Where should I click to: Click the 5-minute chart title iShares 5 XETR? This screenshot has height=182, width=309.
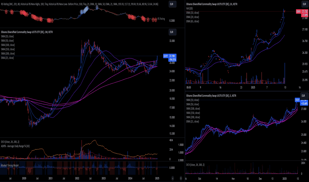coord(211,96)
